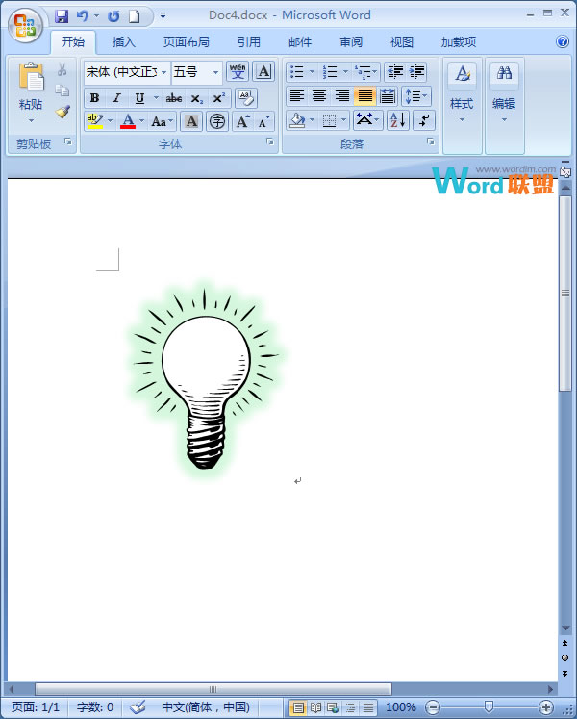
Task: Switch to the 插入 (Insert) tab
Action: coord(124,42)
